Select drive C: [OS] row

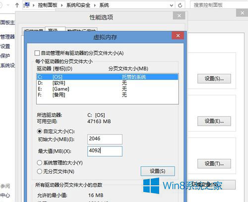[x=108, y=77]
